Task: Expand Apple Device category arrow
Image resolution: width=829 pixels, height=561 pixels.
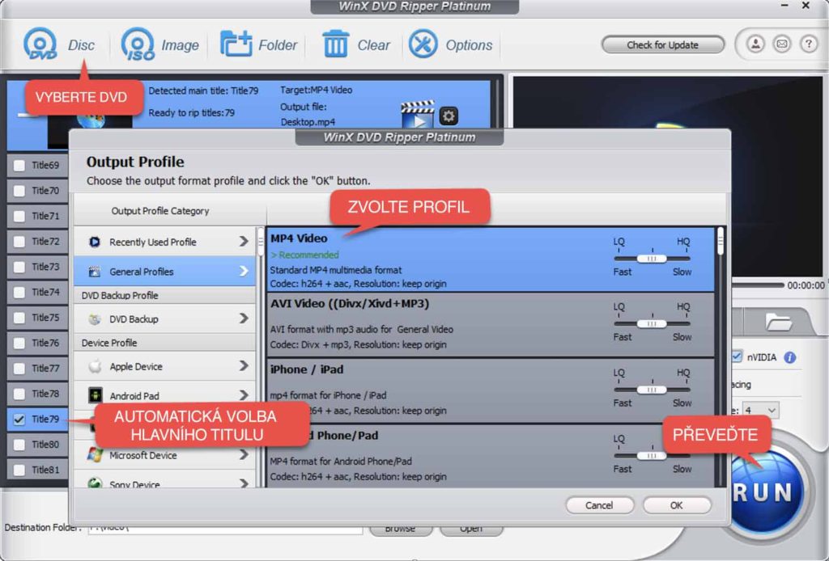Action: tap(243, 365)
